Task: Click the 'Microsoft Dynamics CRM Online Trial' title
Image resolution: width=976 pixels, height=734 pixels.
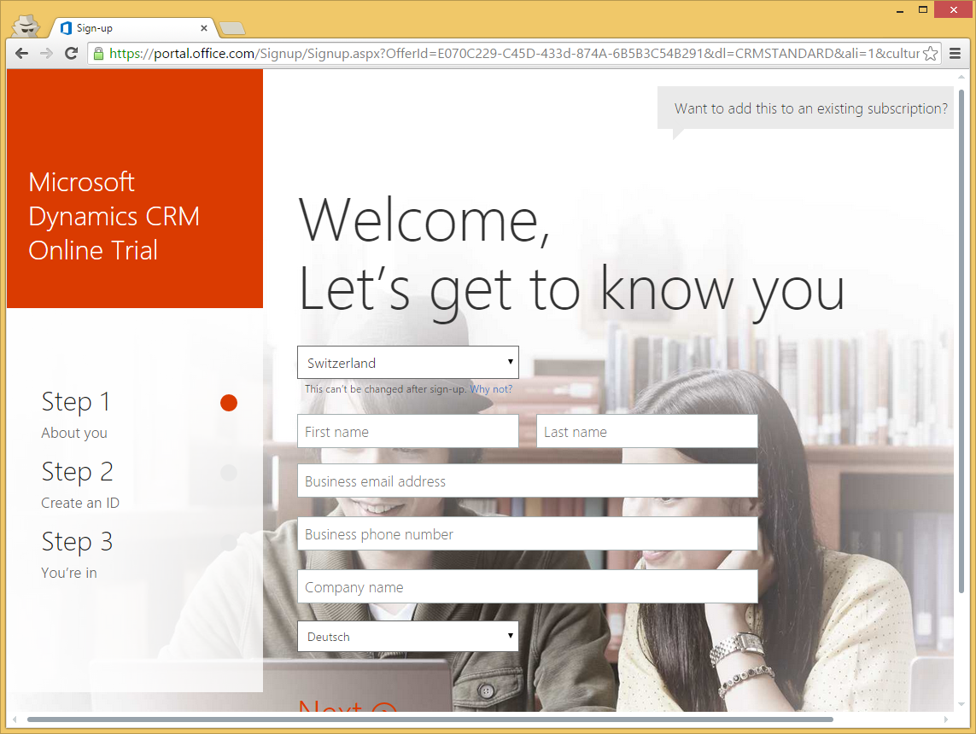Action: pos(114,217)
